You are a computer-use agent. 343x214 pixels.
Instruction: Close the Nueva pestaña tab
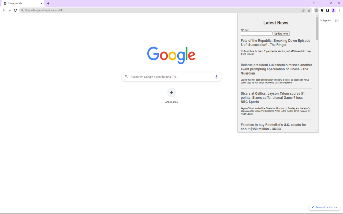41,3
